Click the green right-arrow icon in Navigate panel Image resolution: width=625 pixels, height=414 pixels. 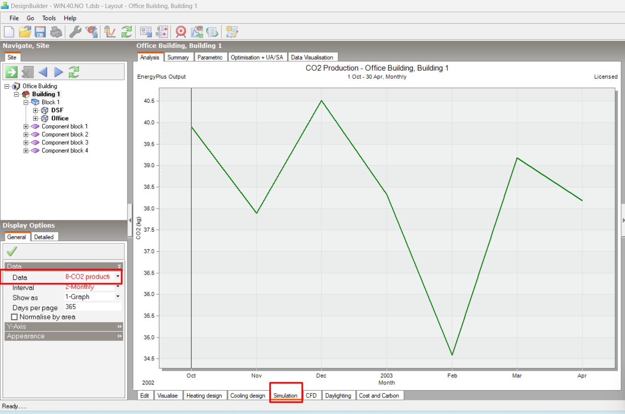11,72
